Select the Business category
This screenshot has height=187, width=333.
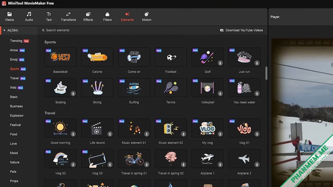16,106
